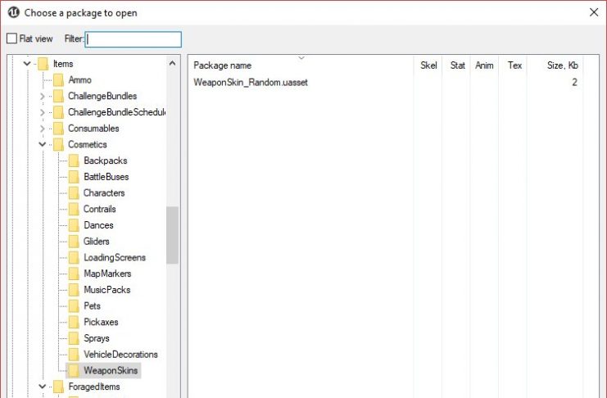Select the BattleBuses tree entry
Screen dimensions: 607x398
coord(106,177)
